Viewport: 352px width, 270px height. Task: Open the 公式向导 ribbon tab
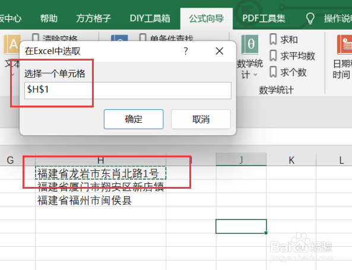click(x=207, y=18)
